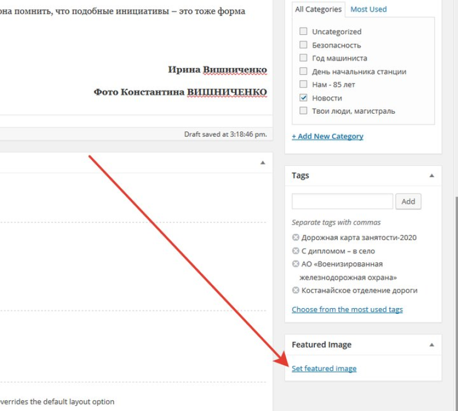Remove tag С дипломом – в село

pyautogui.click(x=295, y=251)
